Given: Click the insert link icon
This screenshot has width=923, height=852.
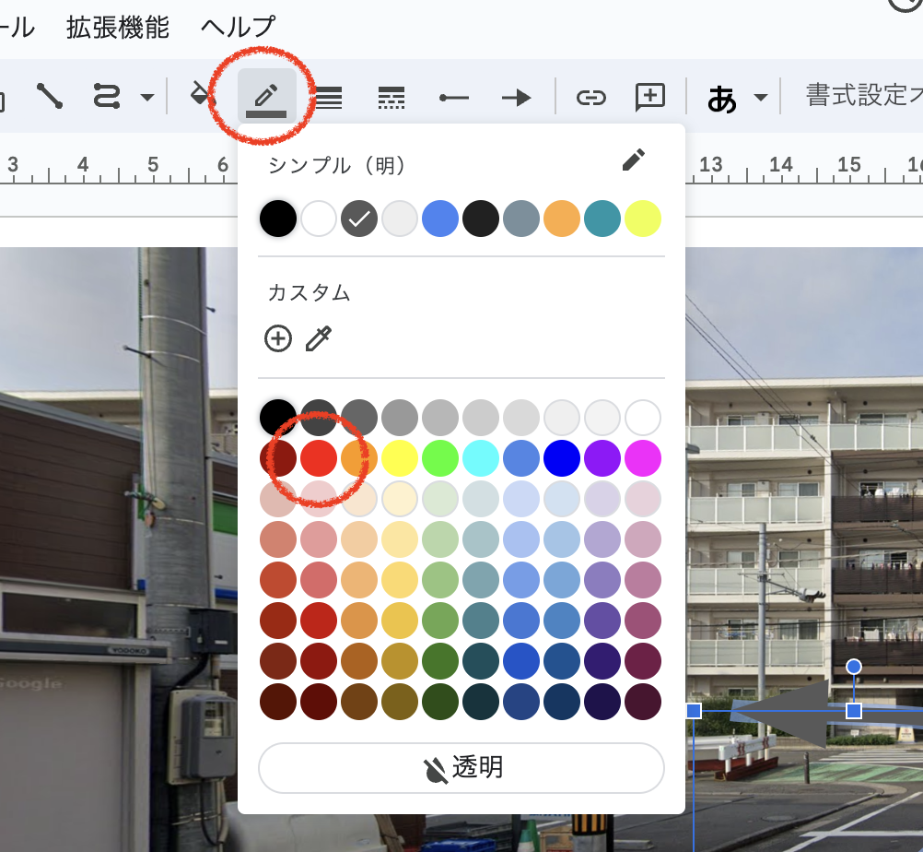Looking at the screenshot, I should [590, 97].
